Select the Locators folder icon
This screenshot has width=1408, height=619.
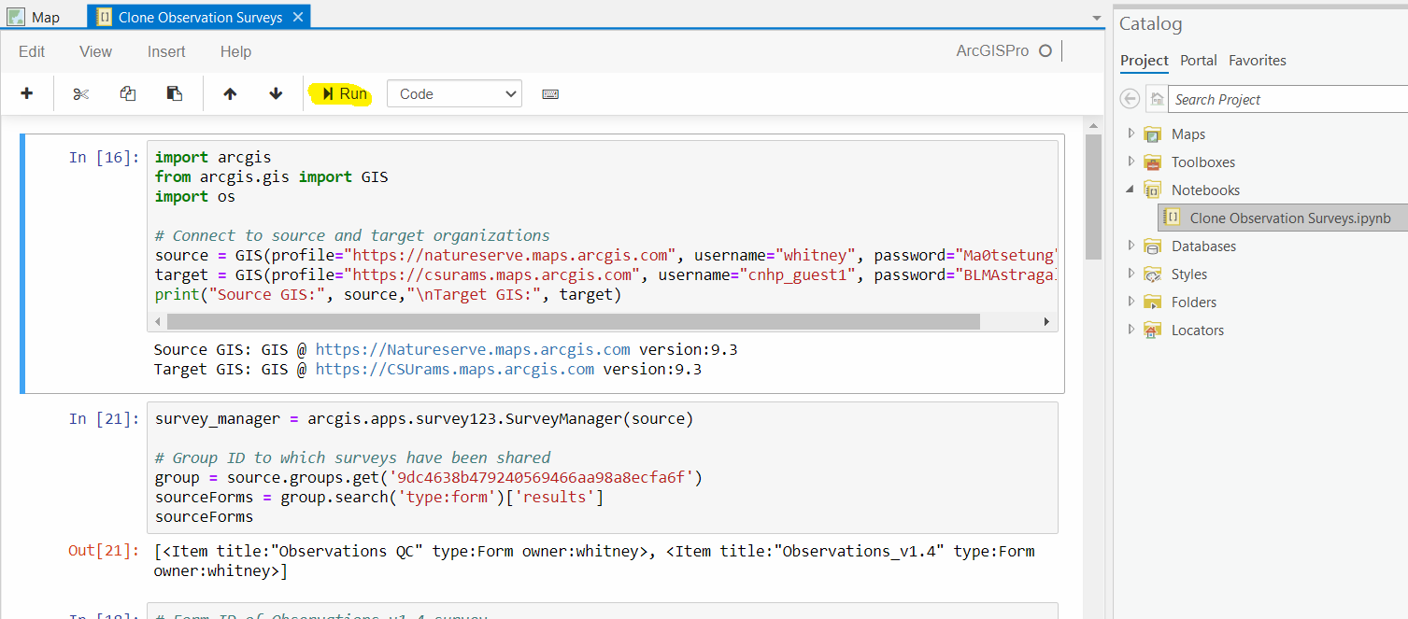coord(1153,331)
